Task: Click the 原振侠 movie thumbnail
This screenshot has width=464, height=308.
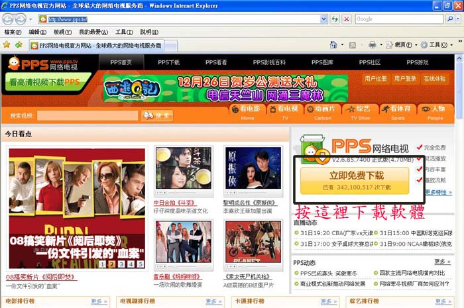Action: coord(253,168)
